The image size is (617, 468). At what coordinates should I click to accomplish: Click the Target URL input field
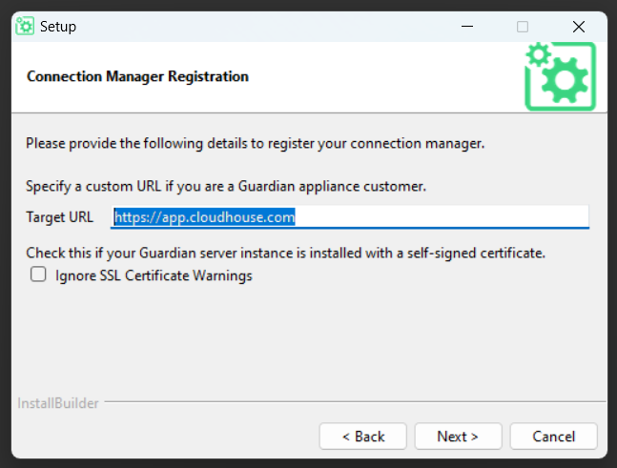click(x=350, y=216)
